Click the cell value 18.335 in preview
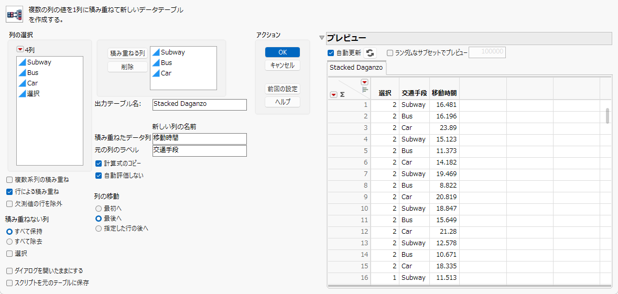This screenshot has width=618, height=294. pyautogui.click(x=447, y=266)
